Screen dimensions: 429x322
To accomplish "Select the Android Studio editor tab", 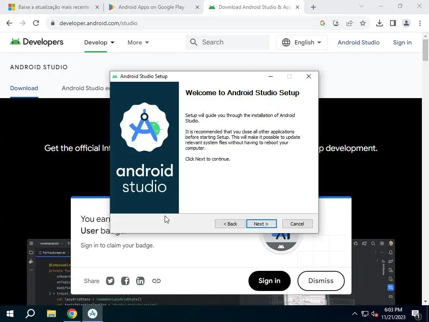I will coord(85,88).
